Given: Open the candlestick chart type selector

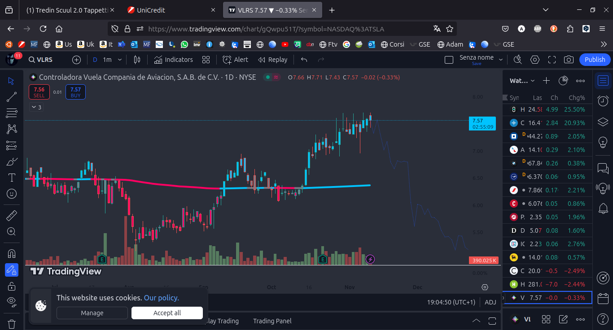Looking at the screenshot, I should (x=137, y=60).
